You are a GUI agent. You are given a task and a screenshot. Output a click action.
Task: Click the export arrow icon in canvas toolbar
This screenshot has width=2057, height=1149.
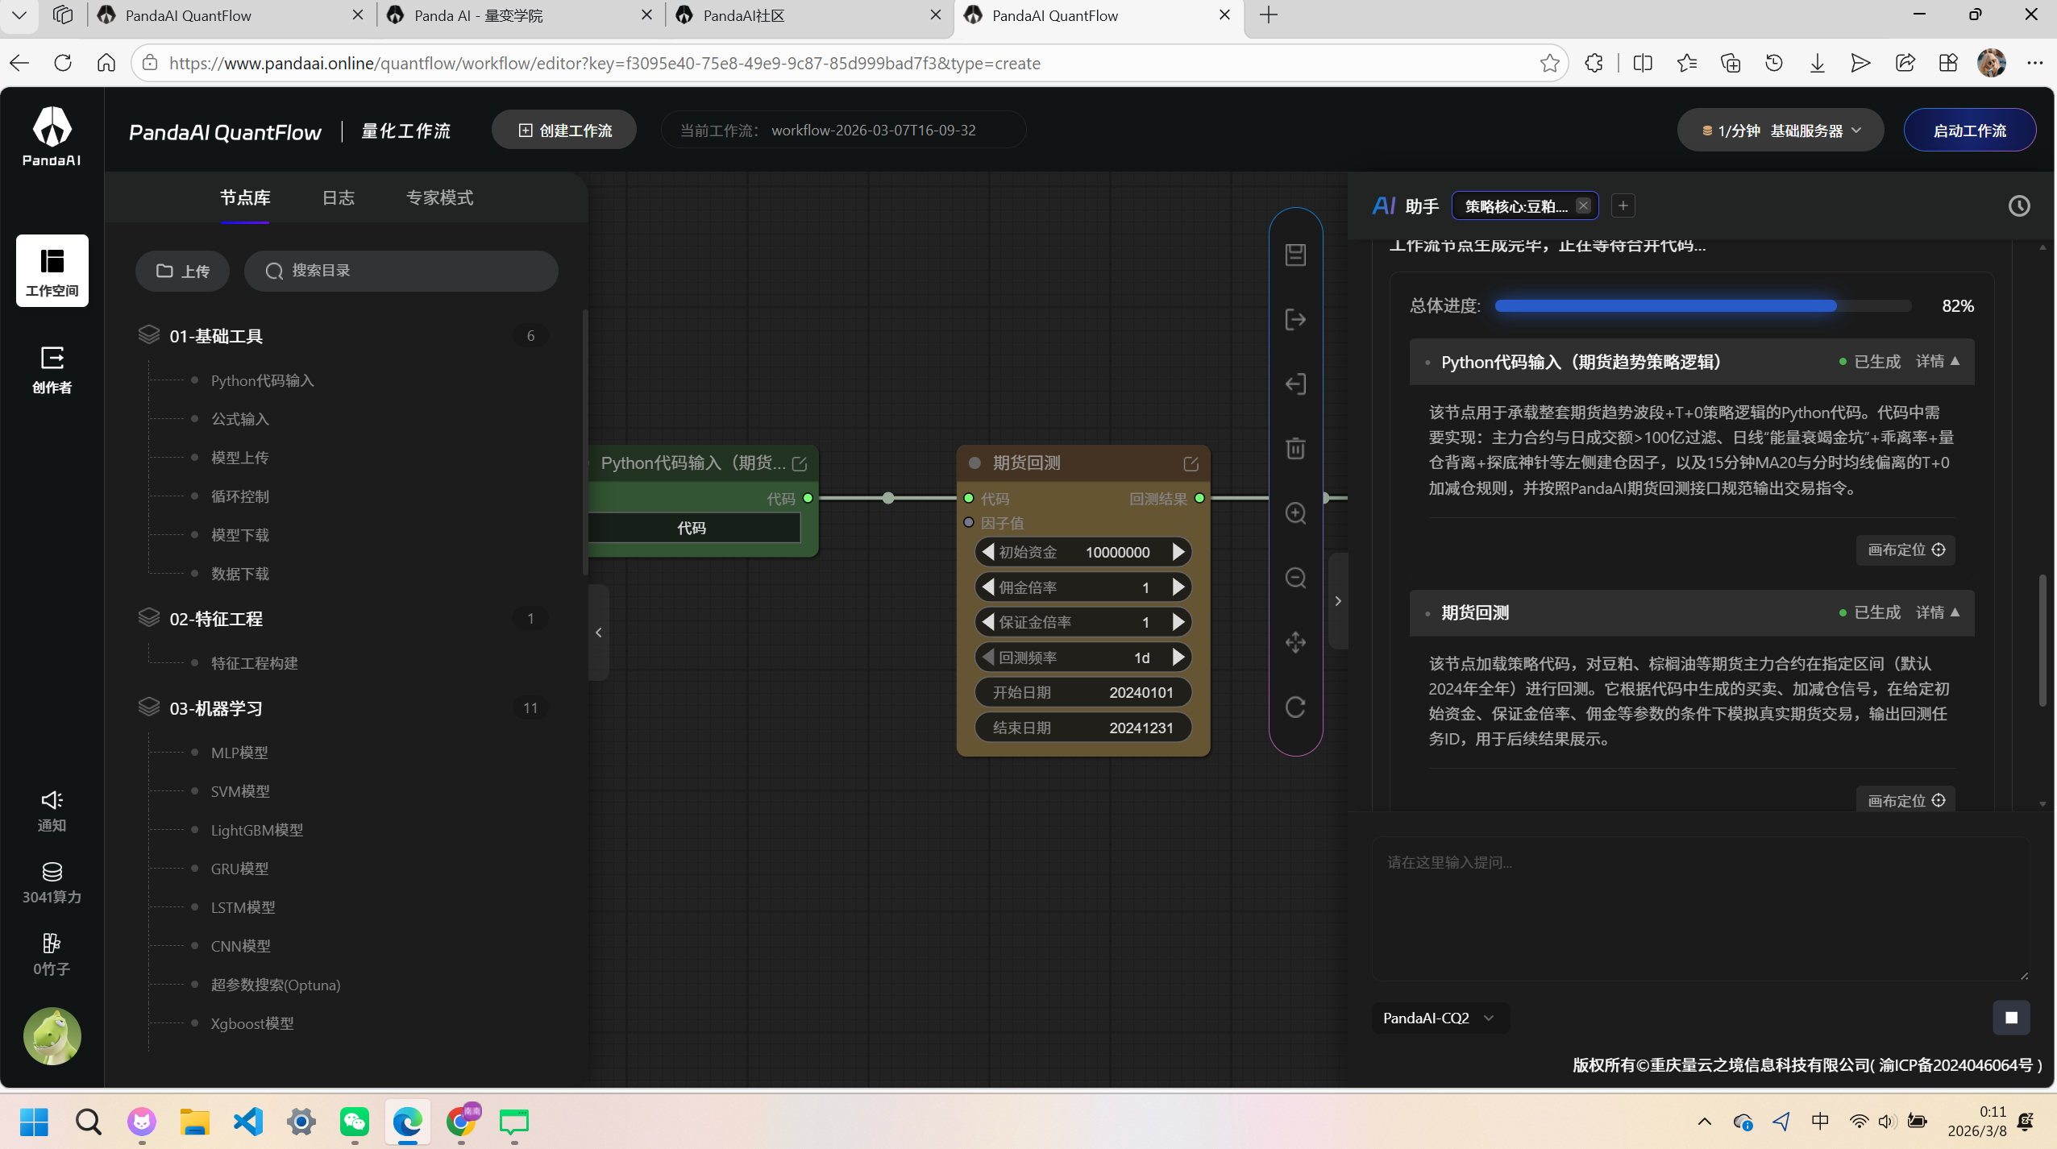coord(1295,319)
